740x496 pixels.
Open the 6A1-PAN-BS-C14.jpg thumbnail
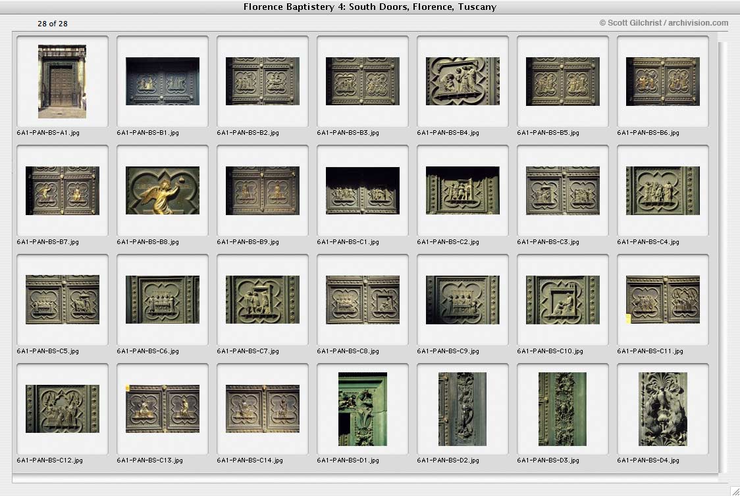(x=263, y=409)
